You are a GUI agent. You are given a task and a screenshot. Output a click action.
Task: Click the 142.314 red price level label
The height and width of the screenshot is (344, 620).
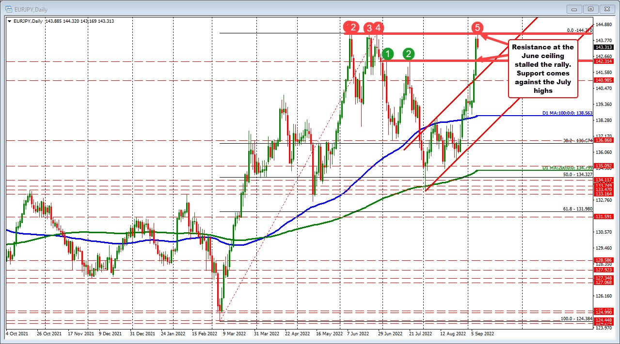[604, 61]
